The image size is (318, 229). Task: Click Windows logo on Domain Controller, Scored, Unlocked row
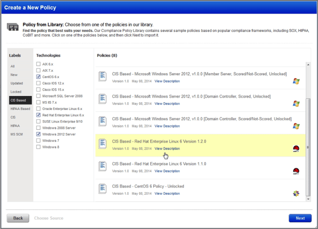point(296,104)
